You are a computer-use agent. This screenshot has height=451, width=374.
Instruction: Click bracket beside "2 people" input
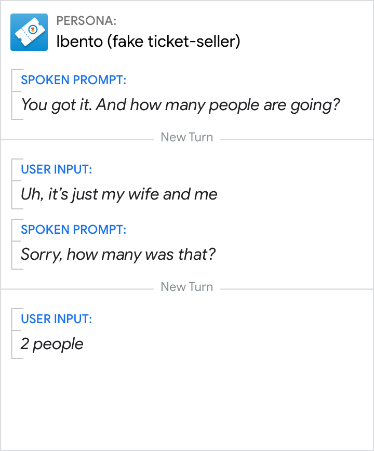[x=14, y=334]
